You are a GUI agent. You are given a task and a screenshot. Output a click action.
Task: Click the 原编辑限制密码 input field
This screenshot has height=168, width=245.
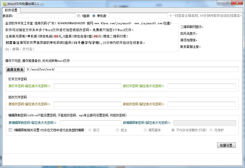click(x=90, y=123)
